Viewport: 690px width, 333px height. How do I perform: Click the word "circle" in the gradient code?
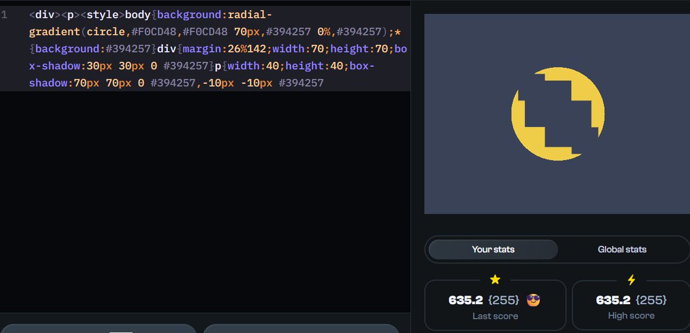tap(106, 32)
